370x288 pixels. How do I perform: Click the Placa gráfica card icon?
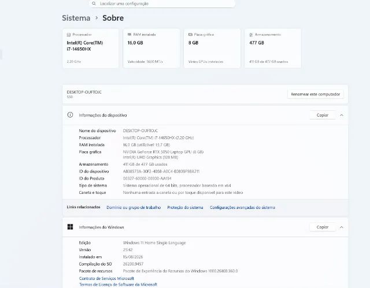190,35
